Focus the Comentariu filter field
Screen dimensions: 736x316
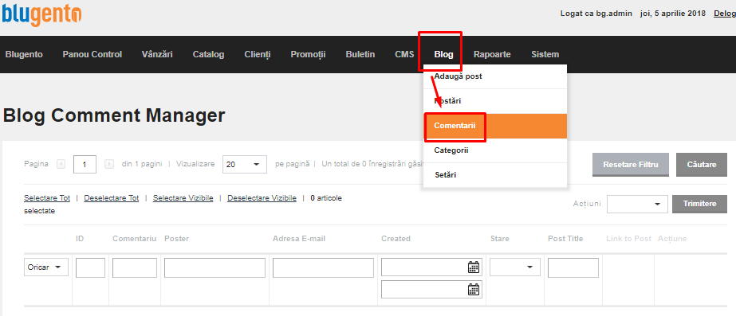135,267
